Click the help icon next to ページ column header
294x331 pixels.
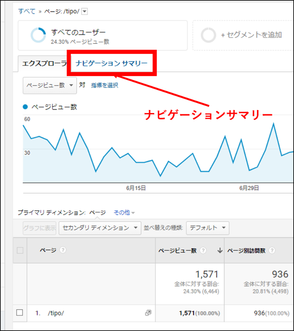pos(63,250)
